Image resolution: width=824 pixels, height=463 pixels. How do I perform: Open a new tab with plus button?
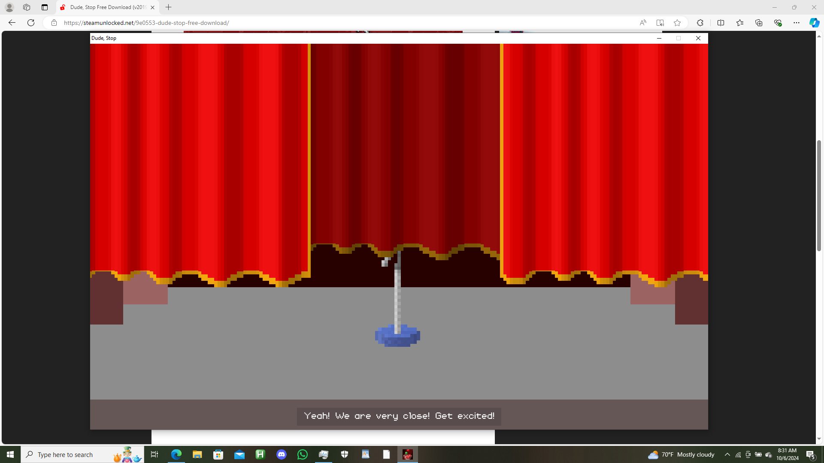tap(169, 7)
